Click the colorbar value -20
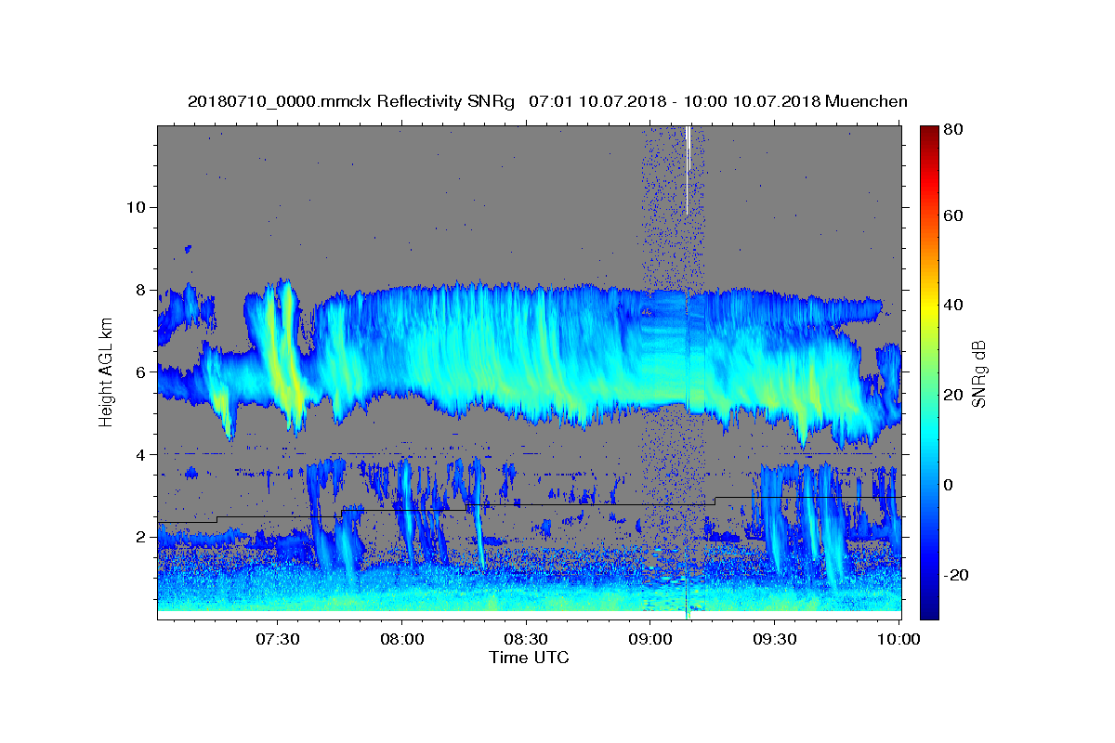The width and height of the screenshot is (1115, 743). pyautogui.click(x=958, y=575)
